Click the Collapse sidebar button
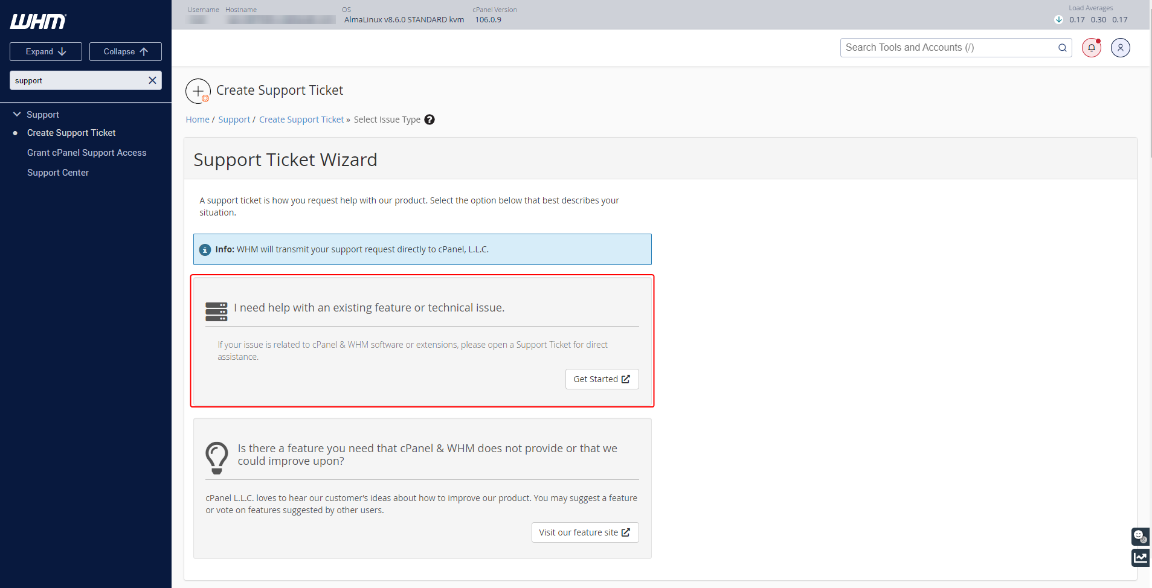This screenshot has height=588, width=1152. pos(126,51)
